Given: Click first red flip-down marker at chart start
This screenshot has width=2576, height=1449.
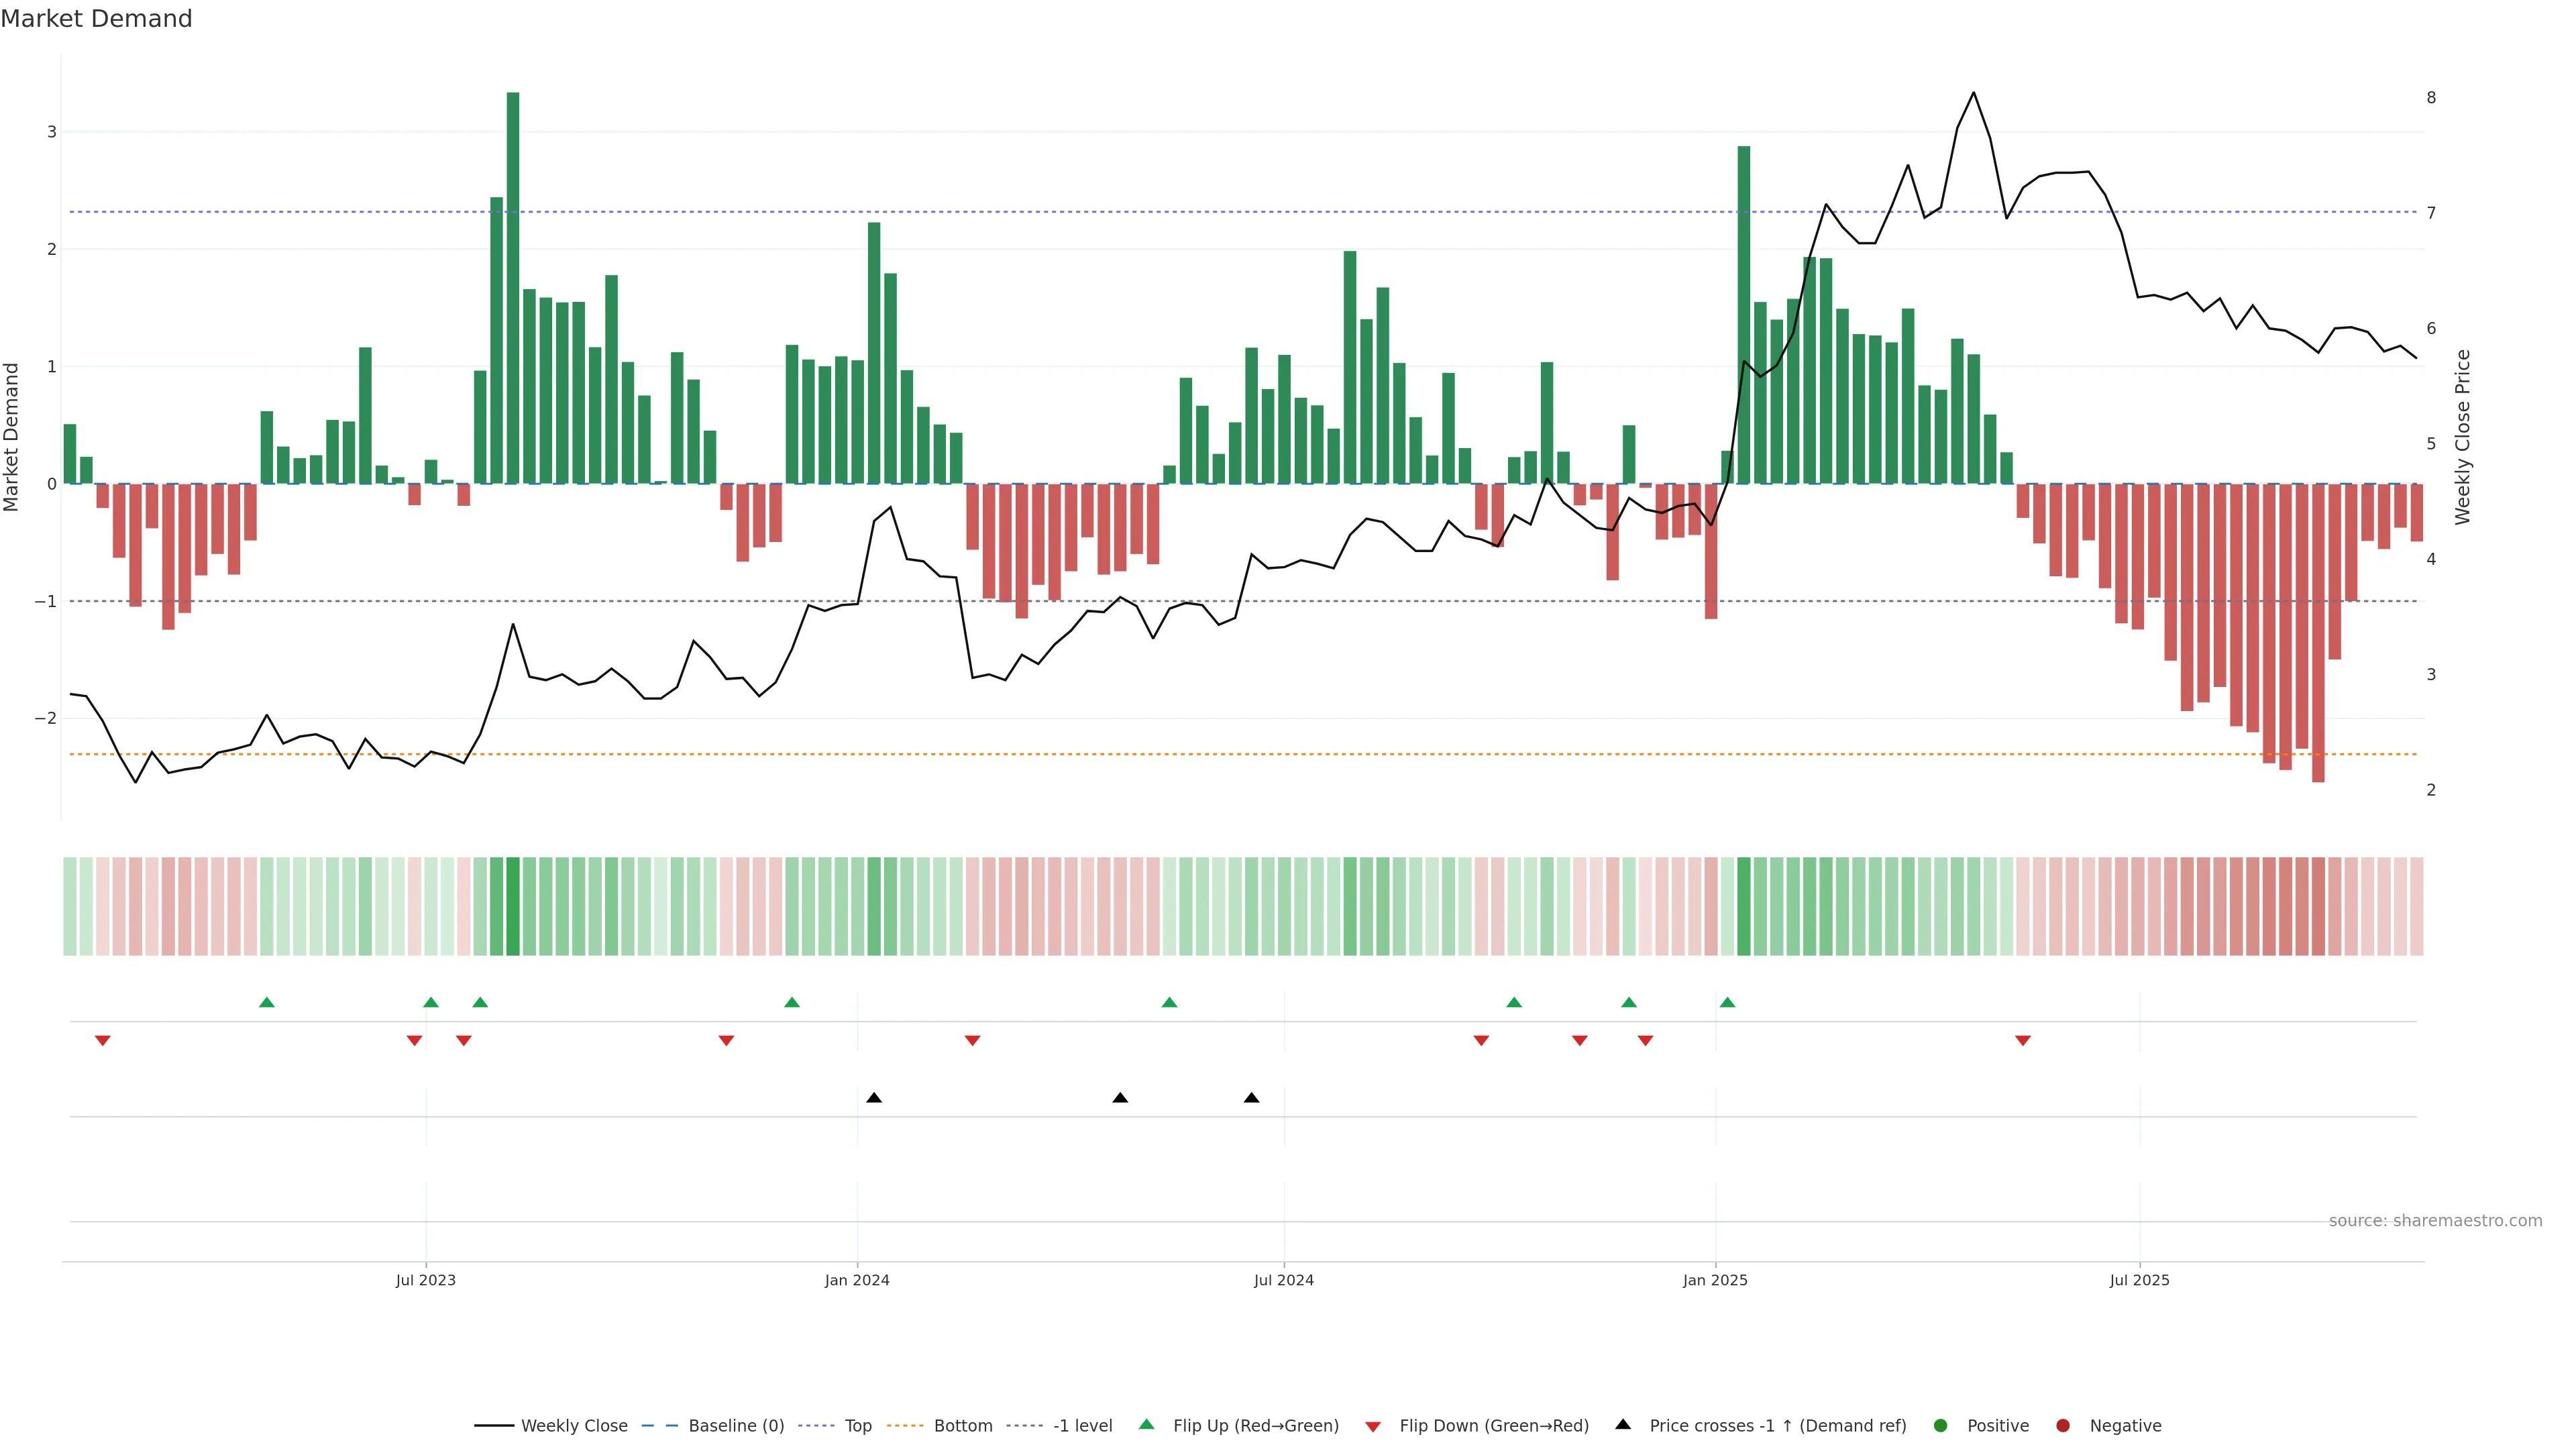Looking at the screenshot, I should [102, 1041].
